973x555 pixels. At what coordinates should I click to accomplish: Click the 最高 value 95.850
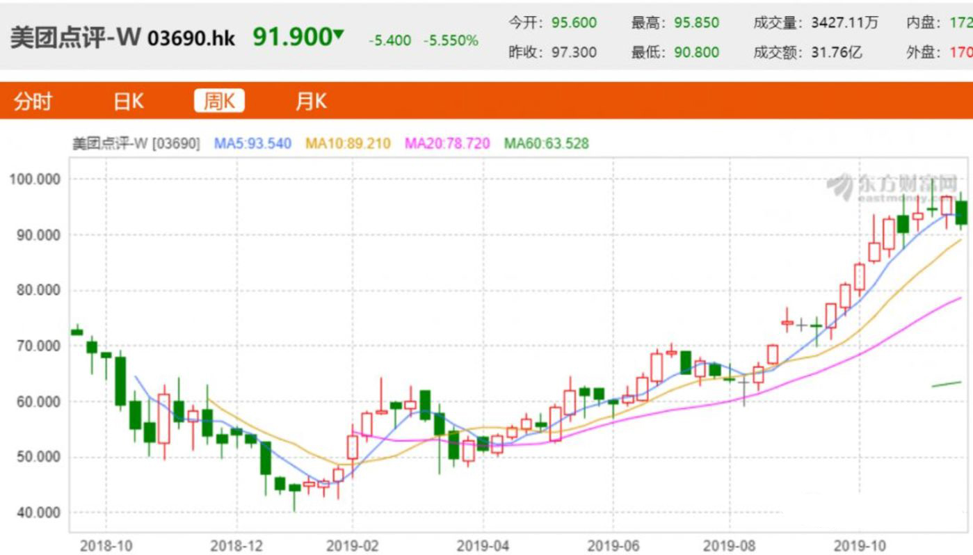(696, 23)
